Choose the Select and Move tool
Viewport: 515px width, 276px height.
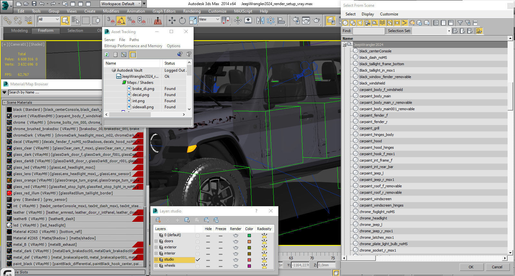[x=172, y=21]
